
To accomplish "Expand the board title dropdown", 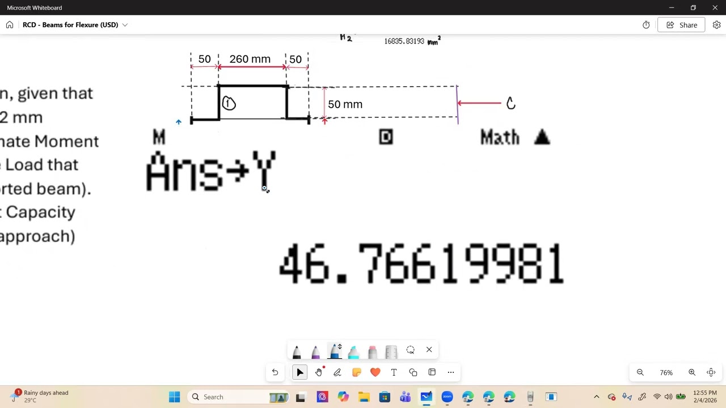I will coord(125,25).
